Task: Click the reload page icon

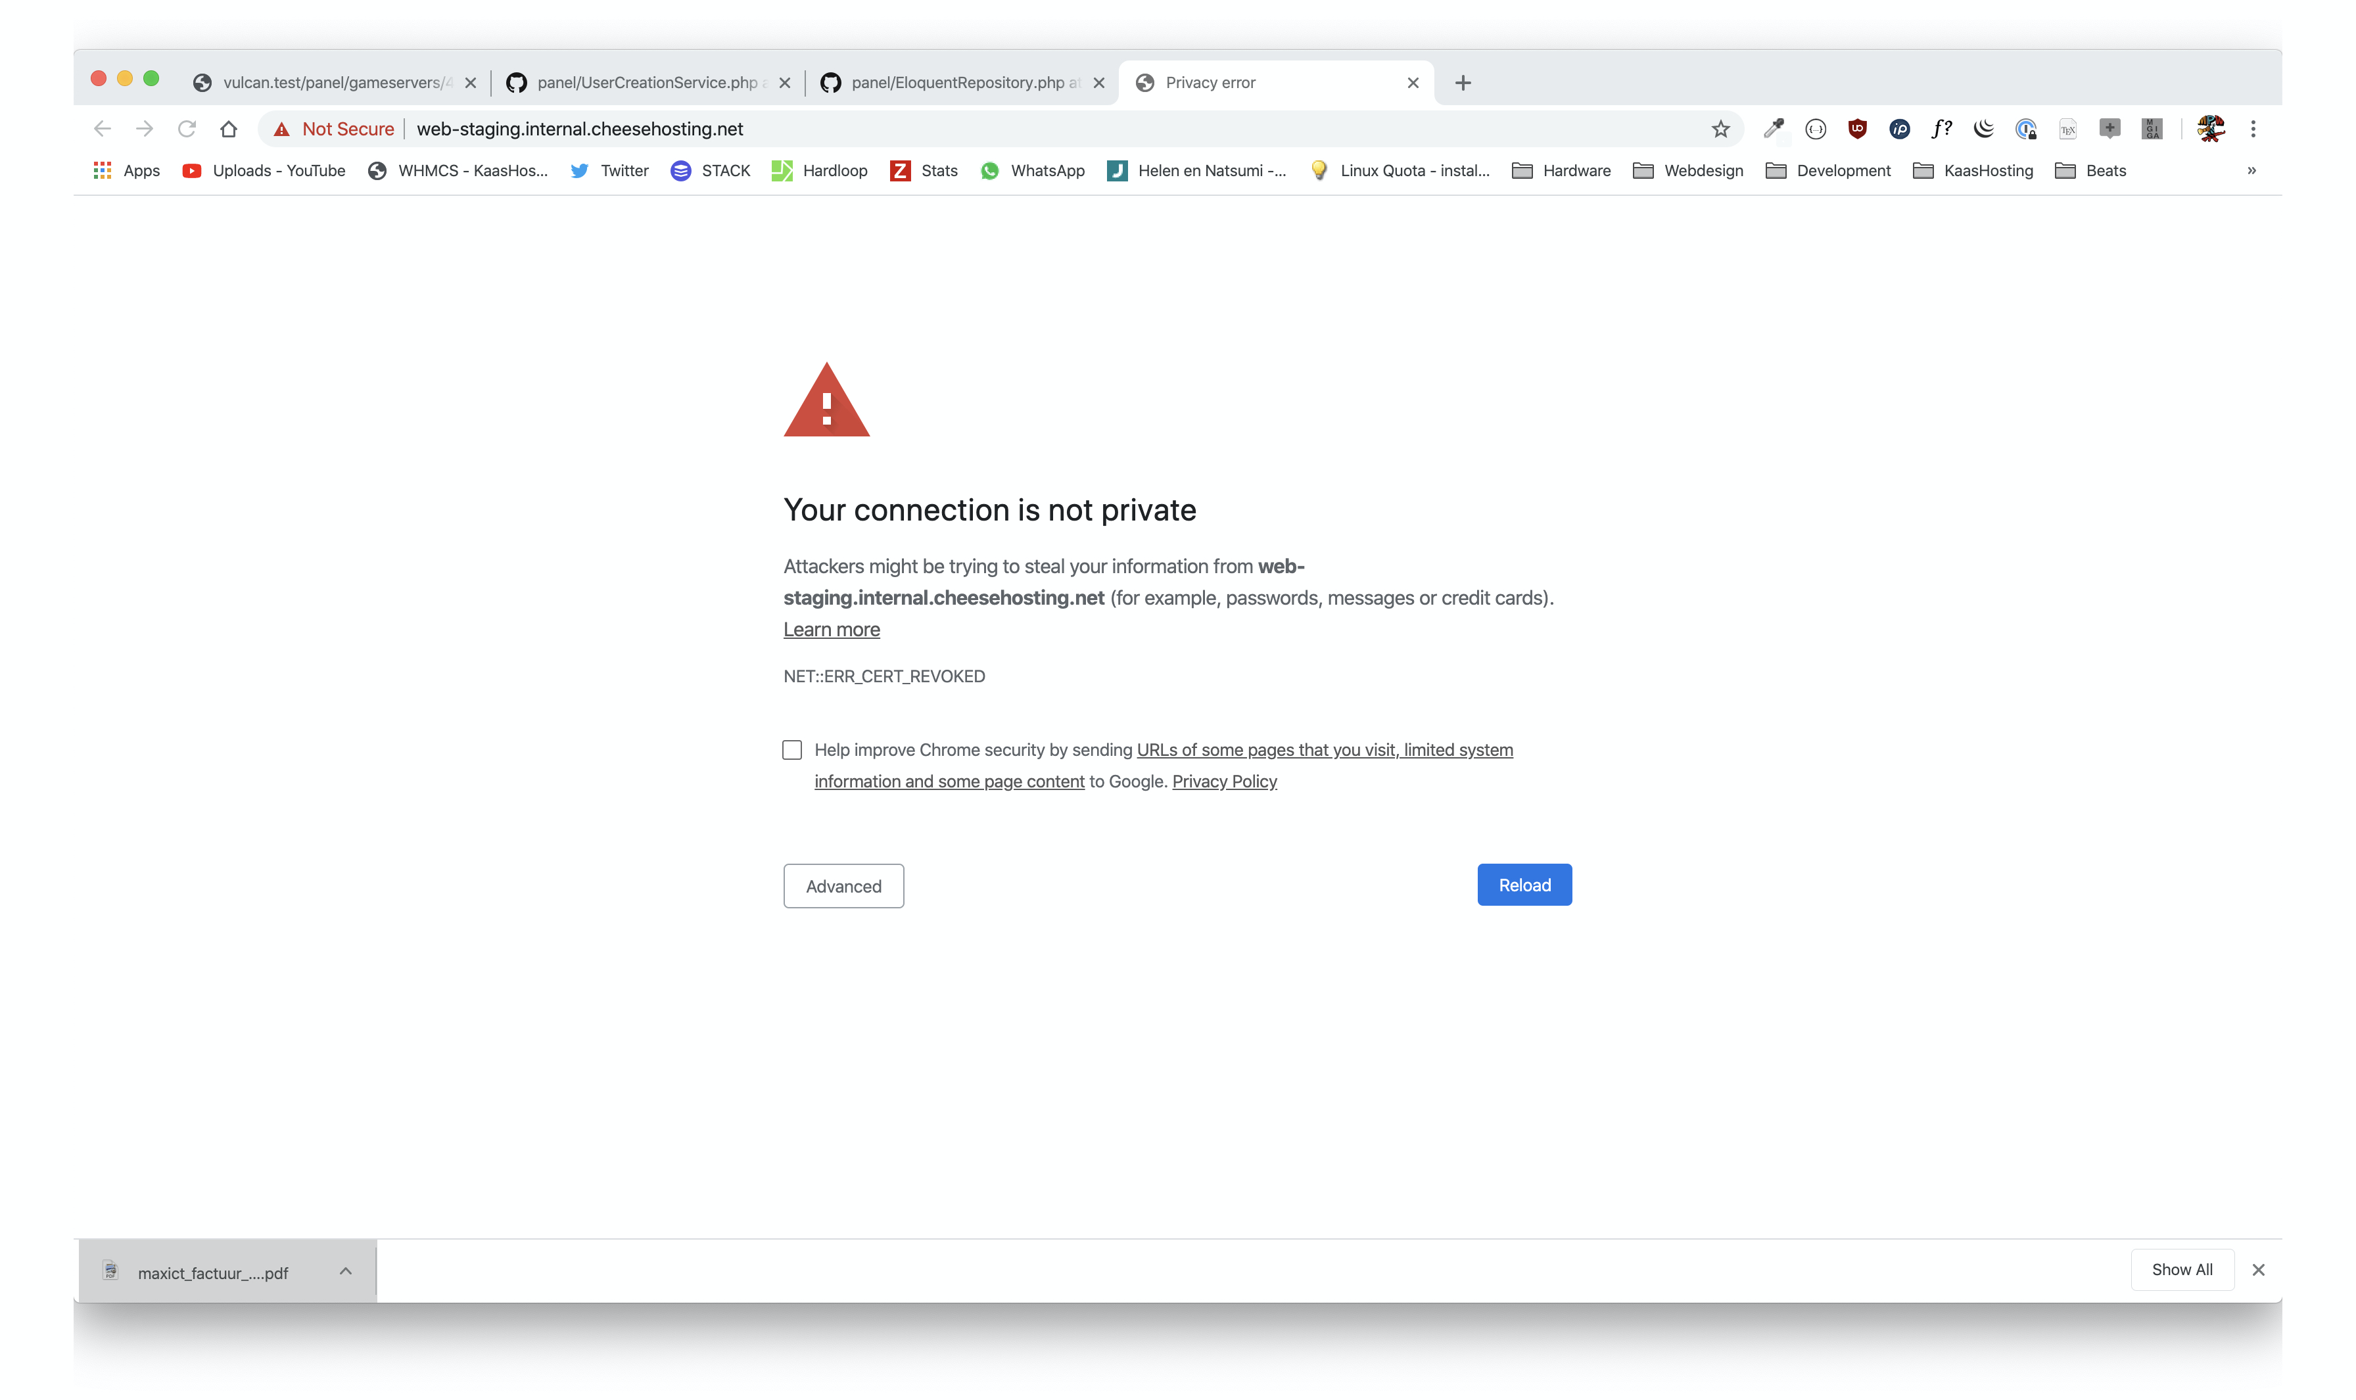Action: [x=187, y=129]
